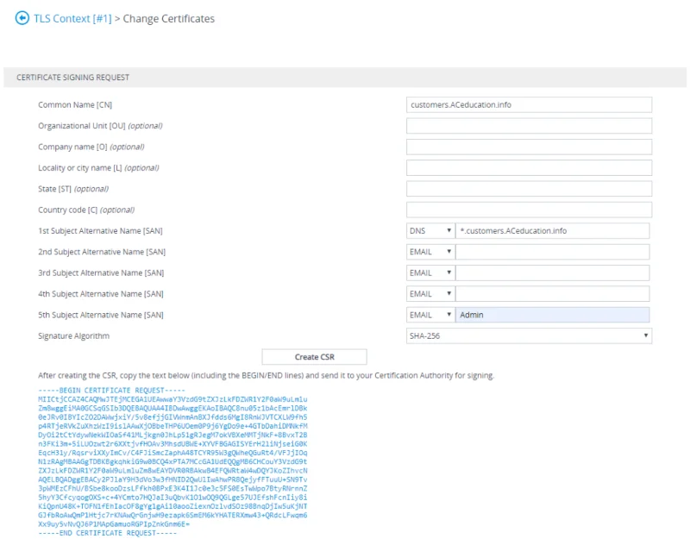Click the 2nd SAN value field

pos(552,252)
